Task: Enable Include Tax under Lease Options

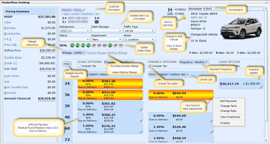Action: pyautogui.click(x=79, y=66)
